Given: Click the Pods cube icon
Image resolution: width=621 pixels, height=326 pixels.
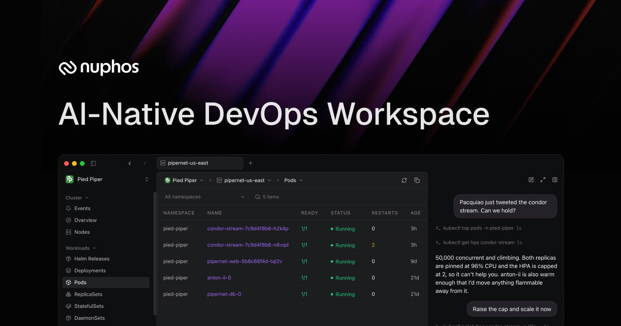Looking at the screenshot, I should coord(69,283).
